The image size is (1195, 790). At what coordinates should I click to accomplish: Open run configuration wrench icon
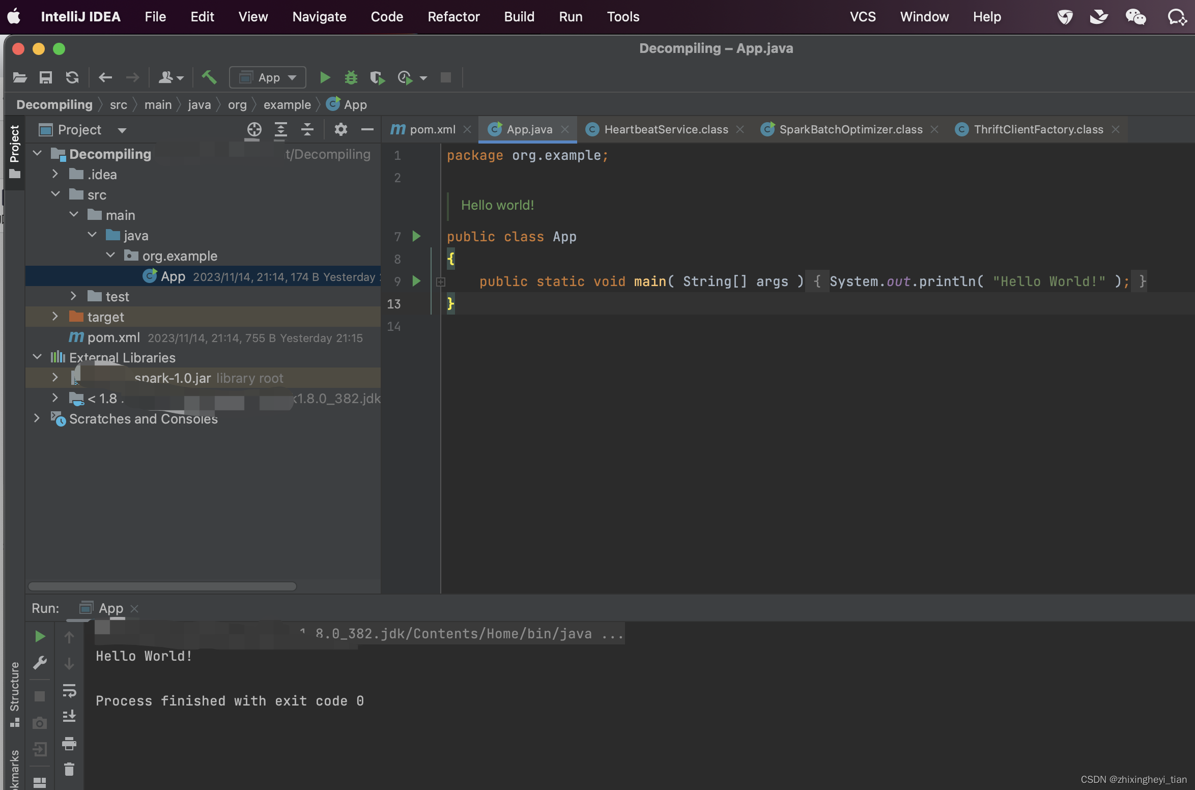click(x=40, y=663)
